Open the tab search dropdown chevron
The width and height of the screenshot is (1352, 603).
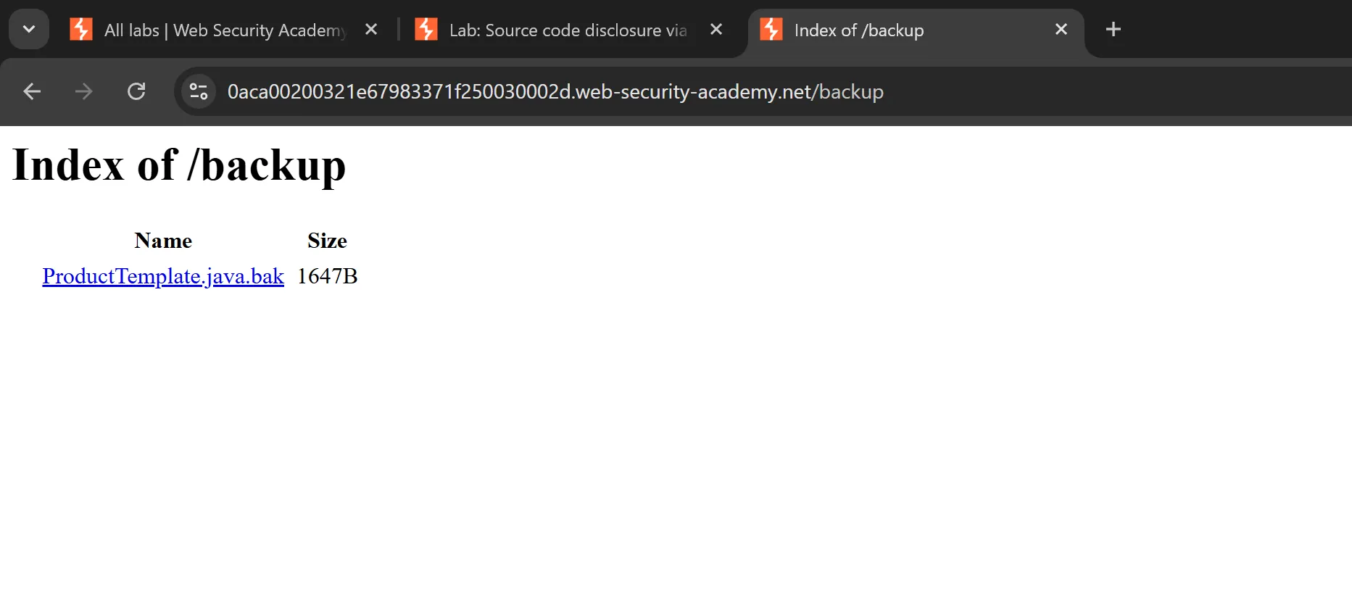pyautogui.click(x=29, y=30)
